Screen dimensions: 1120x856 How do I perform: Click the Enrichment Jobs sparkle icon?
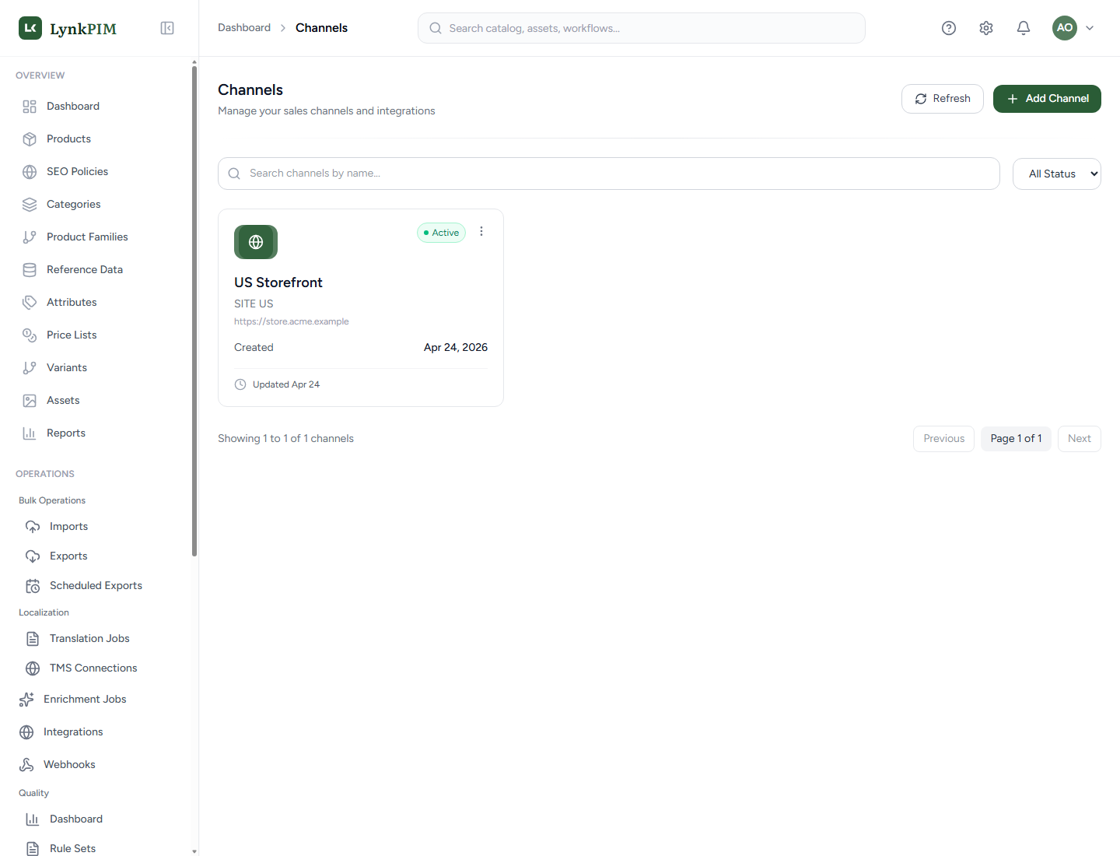26,700
